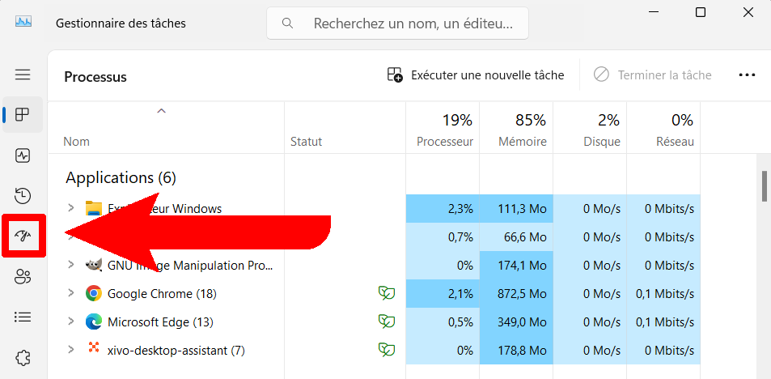Screen dimensions: 771x379
Task: Open the Users sidebar icon
Action: click(23, 277)
